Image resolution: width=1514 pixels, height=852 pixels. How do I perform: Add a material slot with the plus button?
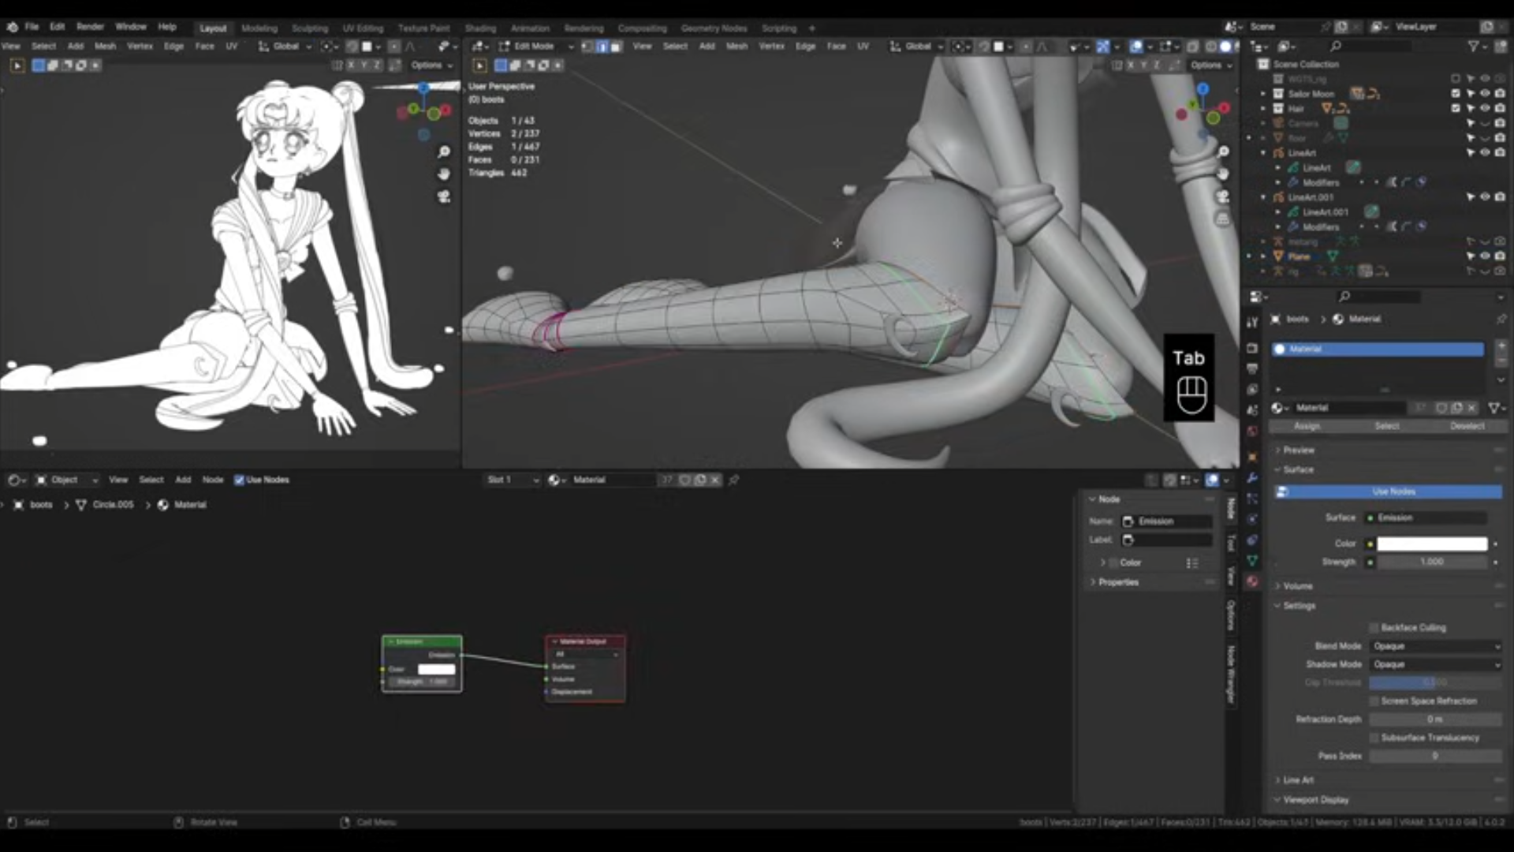[x=1501, y=346]
